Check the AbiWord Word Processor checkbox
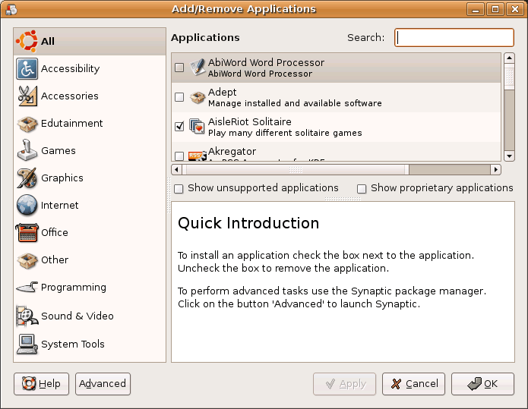The image size is (528, 409). point(179,68)
